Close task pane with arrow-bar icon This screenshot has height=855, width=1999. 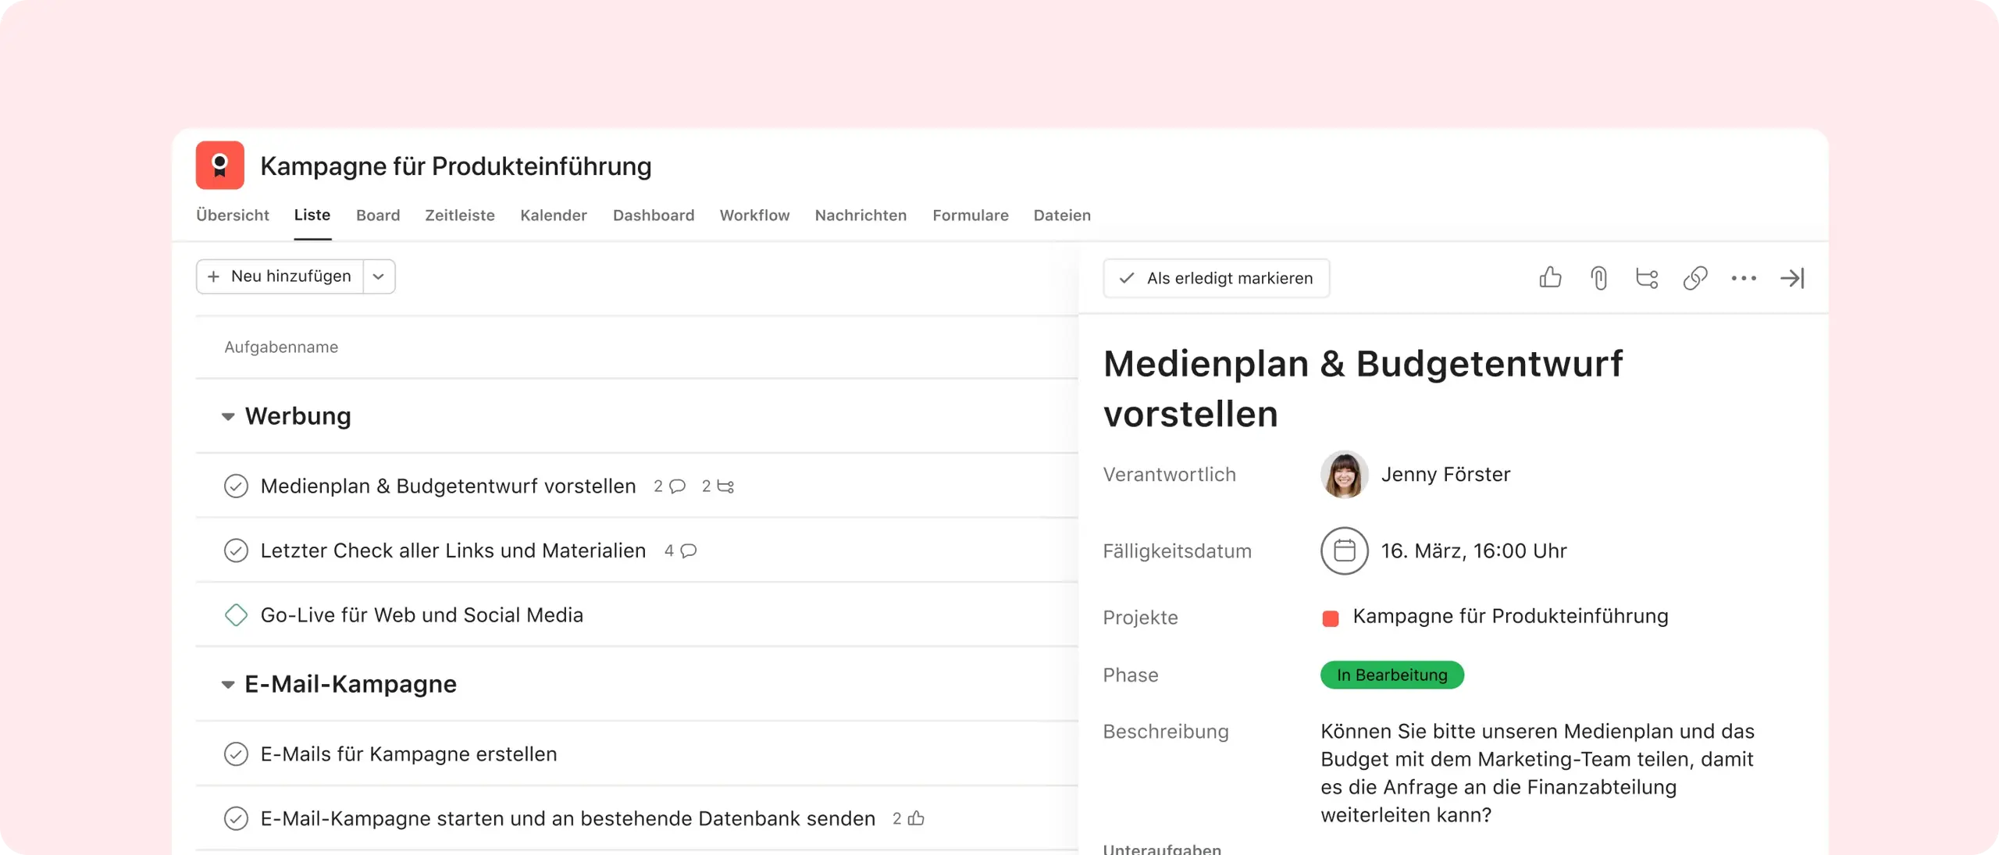click(x=1792, y=278)
